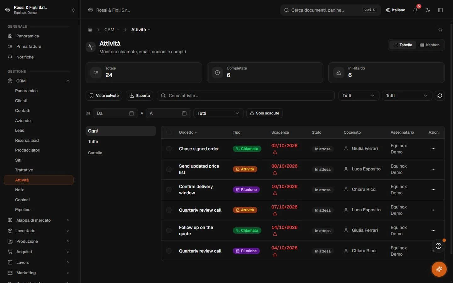Select all activities with header checkbox
This screenshot has height=283, width=453.
pos(169,132)
